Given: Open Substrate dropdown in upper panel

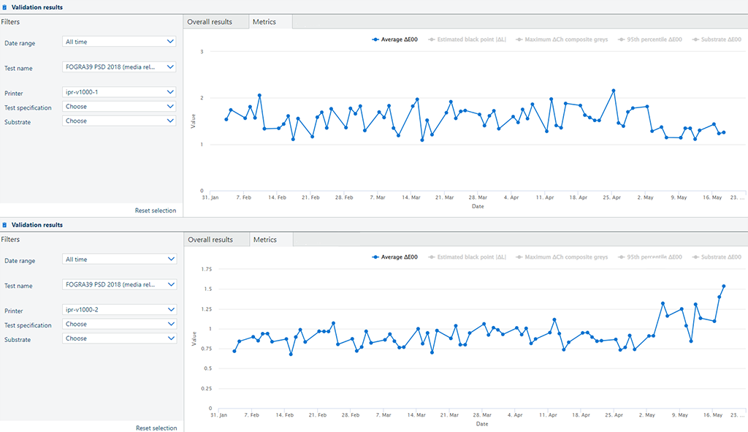Looking at the screenshot, I should point(119,121).
